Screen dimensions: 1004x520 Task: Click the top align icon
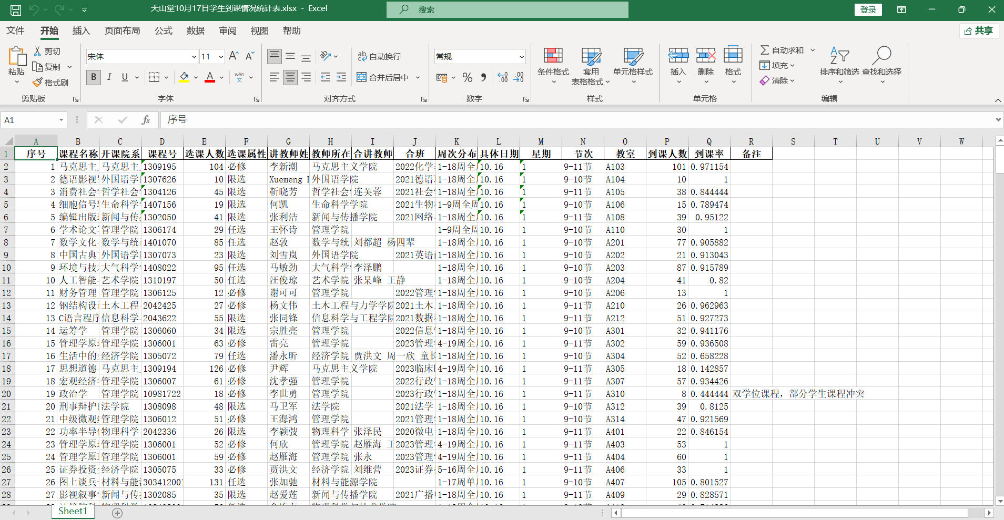(x=274, y=56)
